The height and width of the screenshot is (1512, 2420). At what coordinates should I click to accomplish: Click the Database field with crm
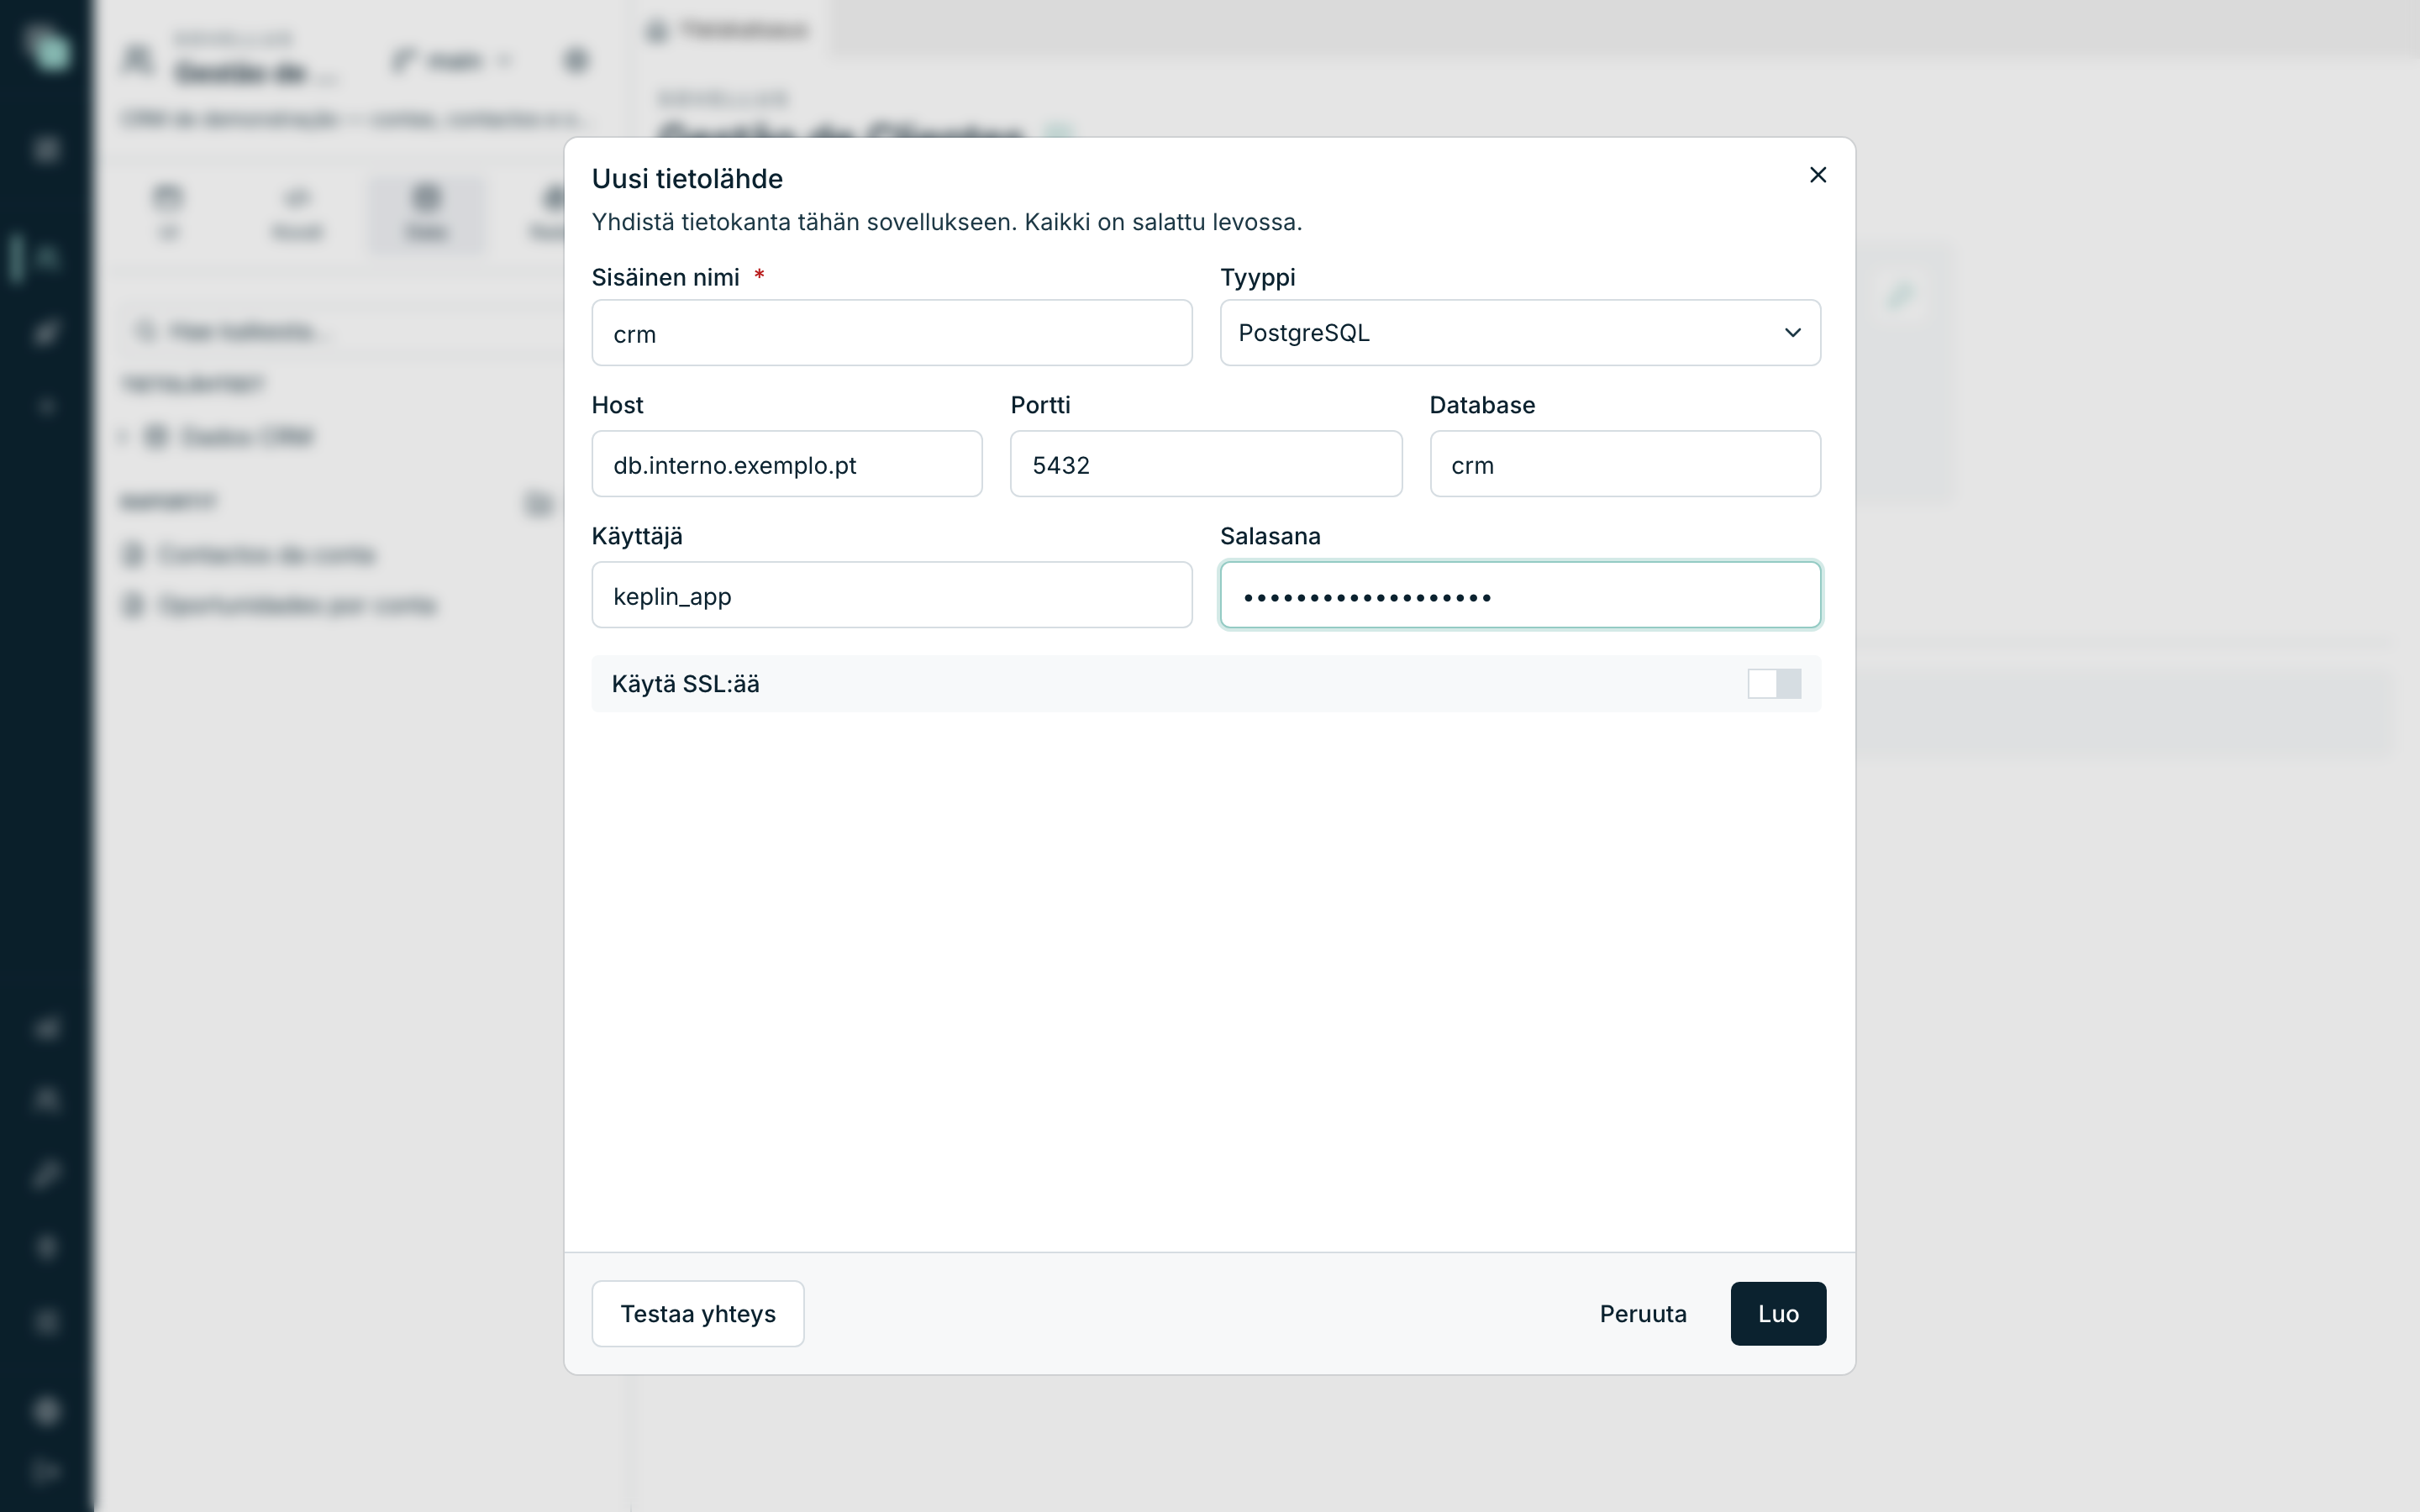pos(1625,464)
